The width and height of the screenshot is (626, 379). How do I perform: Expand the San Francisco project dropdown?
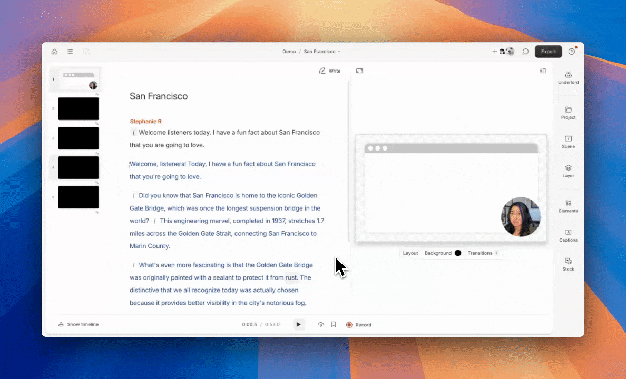(x=322, y=52)
